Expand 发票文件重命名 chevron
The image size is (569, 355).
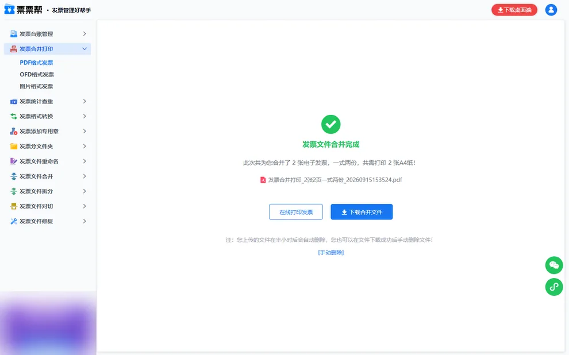84,161
